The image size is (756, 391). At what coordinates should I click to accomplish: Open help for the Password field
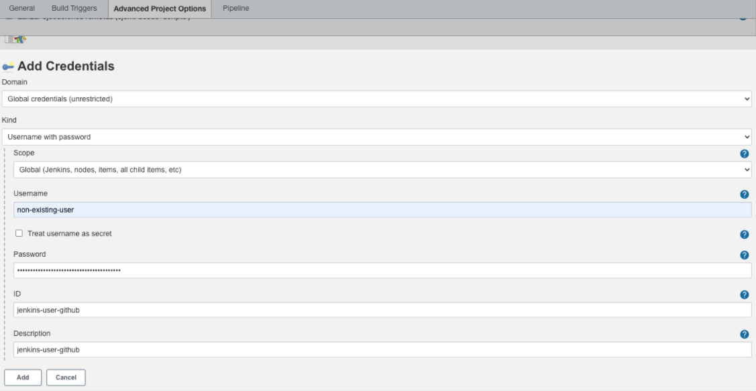coord(743,254)
